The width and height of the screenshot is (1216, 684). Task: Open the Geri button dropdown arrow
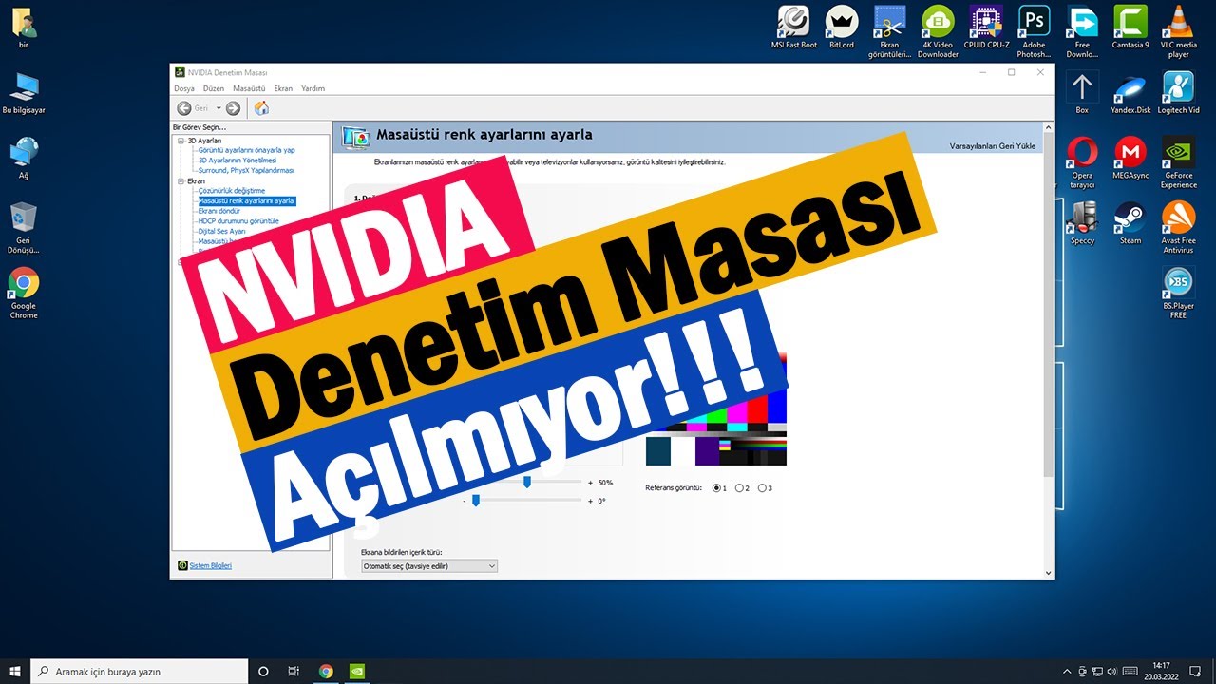pos(217,107)
